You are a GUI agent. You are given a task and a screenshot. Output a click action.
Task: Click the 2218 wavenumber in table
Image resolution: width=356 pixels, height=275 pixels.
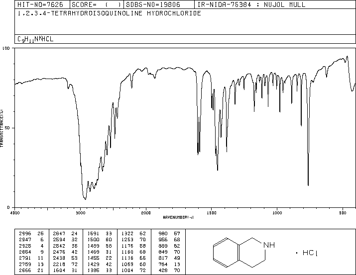[x=59, y=264]
